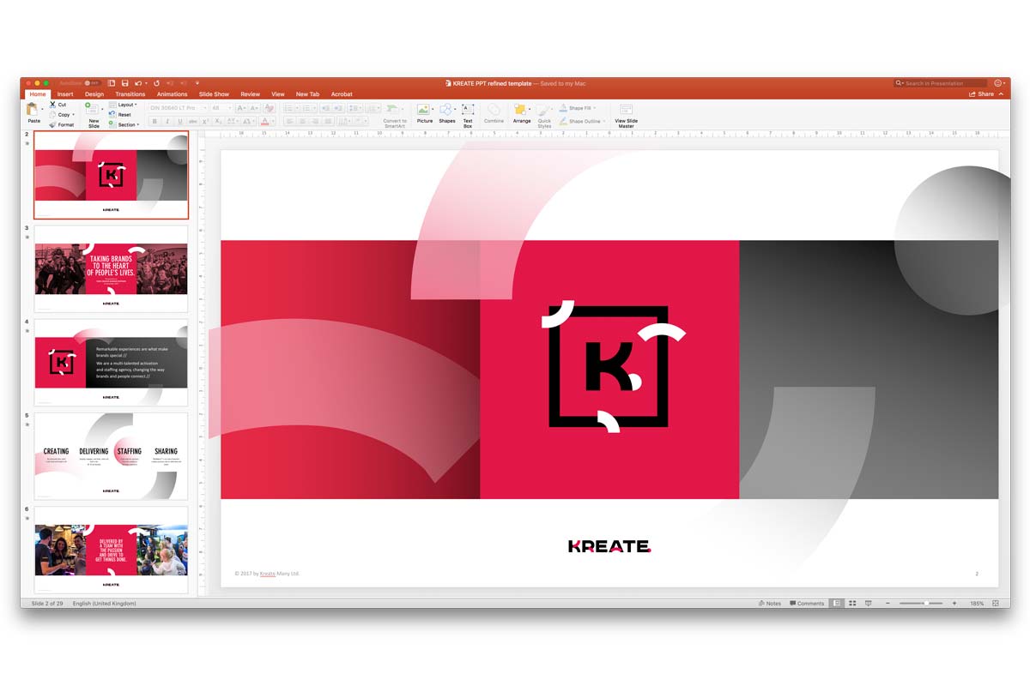Select slide 3 thumbnail 'Taking Brands'

(112, 268)
